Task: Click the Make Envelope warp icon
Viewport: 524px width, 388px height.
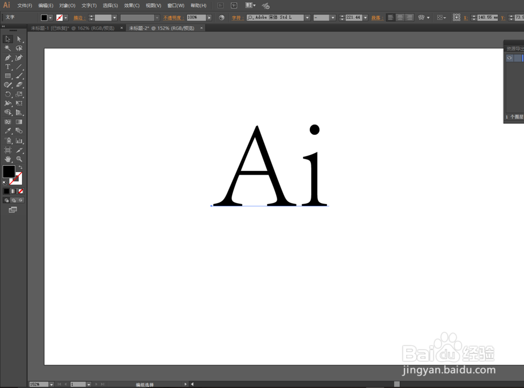Action: coord(421,17)
